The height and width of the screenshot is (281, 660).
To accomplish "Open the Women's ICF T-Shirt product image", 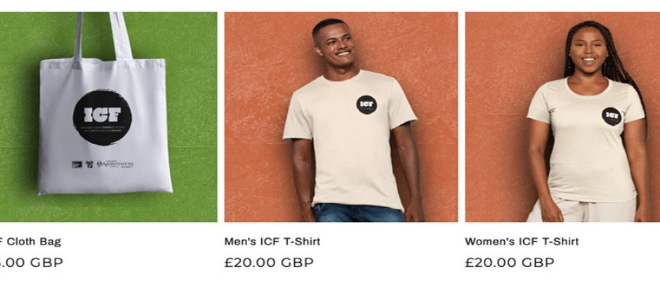I will [562, 117].
